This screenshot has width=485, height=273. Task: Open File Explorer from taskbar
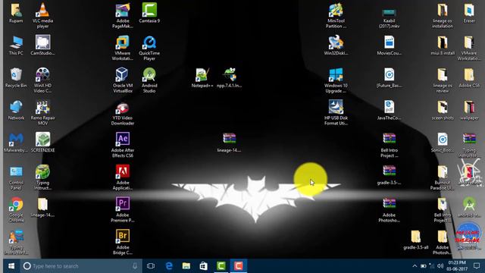(186, 266)
